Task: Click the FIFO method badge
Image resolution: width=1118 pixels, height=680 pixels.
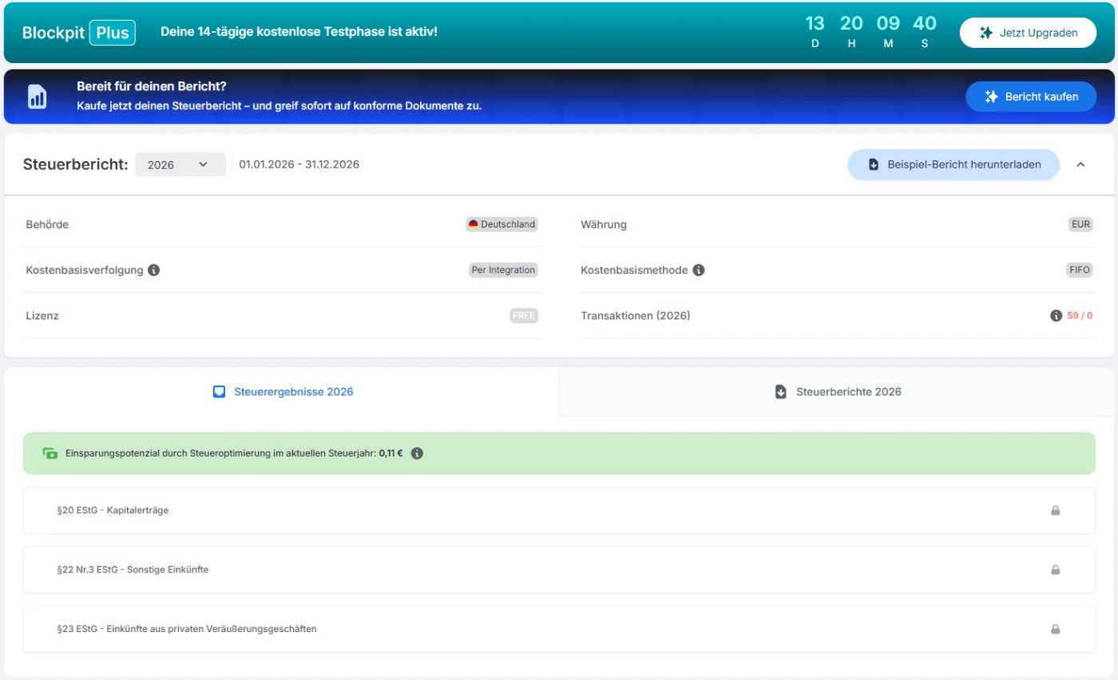Action: [1080, 270]
